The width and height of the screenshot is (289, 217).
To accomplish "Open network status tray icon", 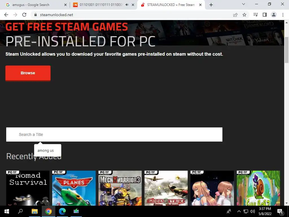I will click(246, 211).
